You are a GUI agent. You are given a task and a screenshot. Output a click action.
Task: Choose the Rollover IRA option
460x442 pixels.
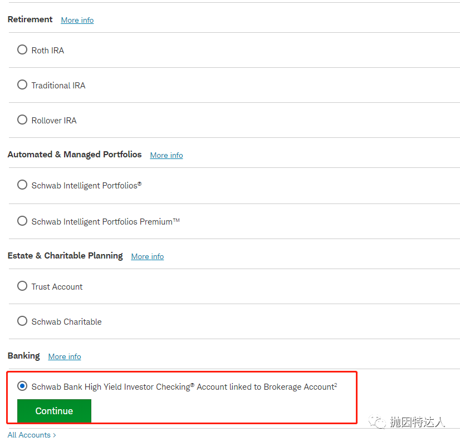click(22, 120)
